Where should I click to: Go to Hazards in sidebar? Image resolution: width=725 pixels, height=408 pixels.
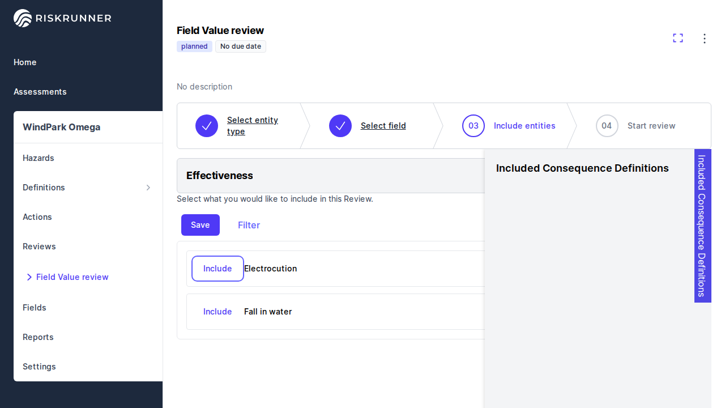point(39,158)
